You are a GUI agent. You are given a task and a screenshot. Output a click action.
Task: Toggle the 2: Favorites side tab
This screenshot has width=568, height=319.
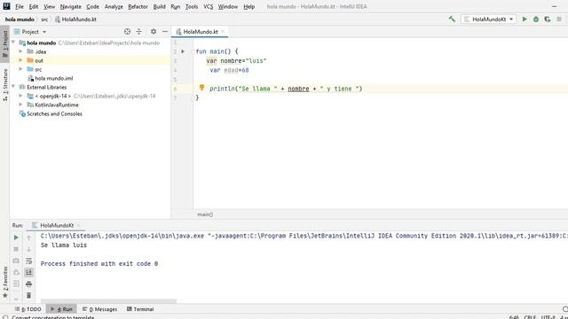click(x=4, y=282)
